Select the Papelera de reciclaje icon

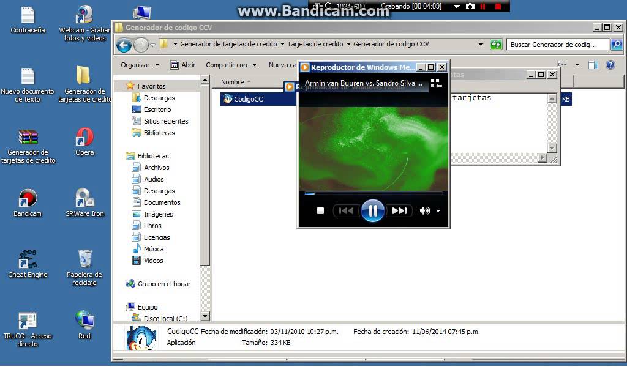(84, 267)
